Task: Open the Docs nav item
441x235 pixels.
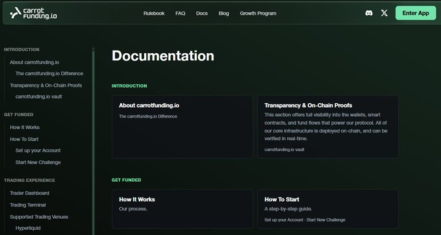Action: tap(202, 13)
